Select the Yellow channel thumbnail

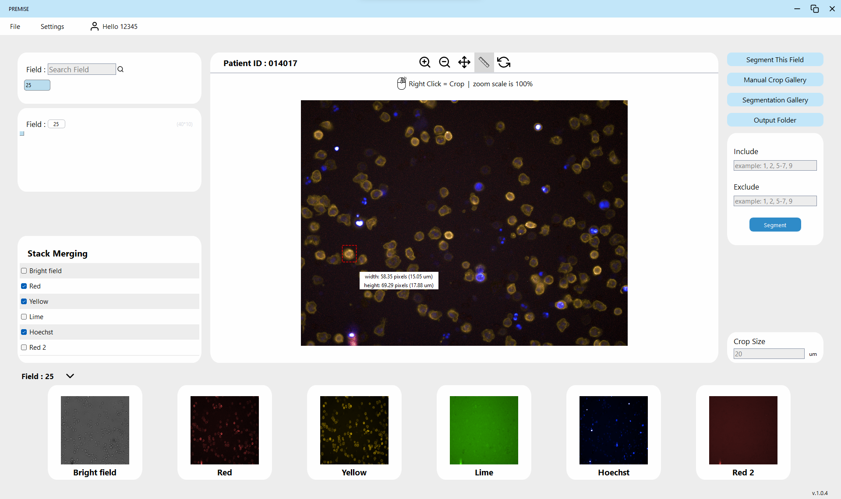click(x=354, y=430)
